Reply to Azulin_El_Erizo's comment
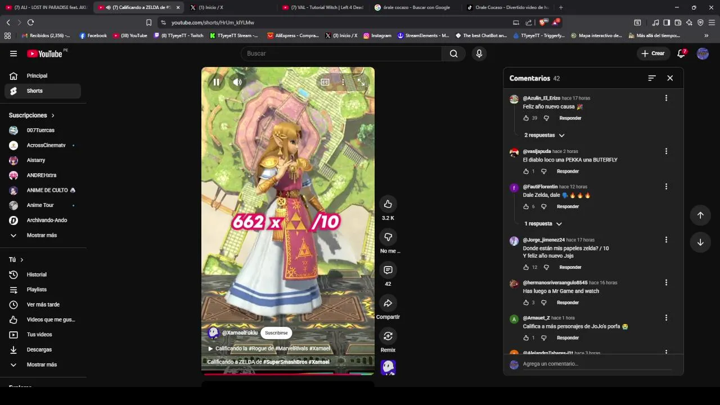 coord(570,118)
